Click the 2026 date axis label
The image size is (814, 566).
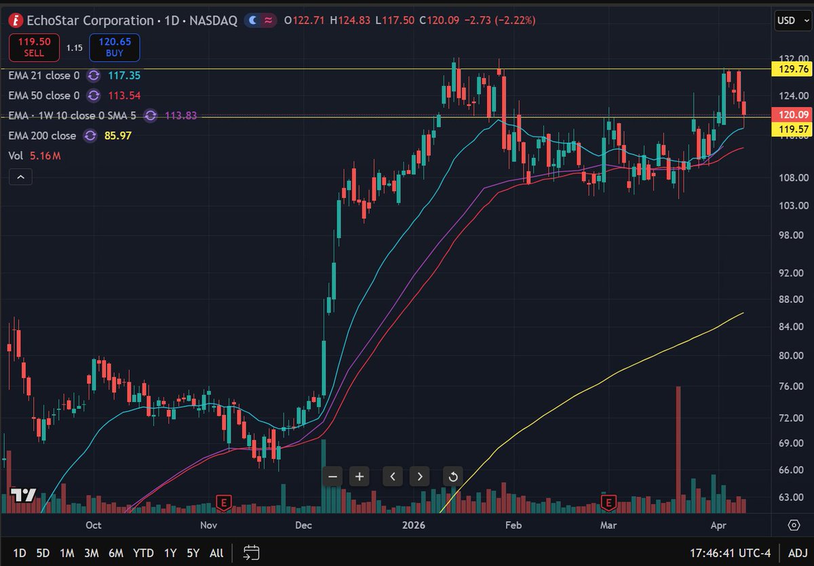tap(413, 525)
